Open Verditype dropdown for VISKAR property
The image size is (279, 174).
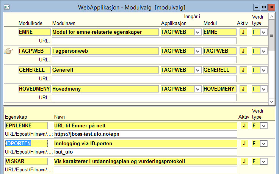263,161
